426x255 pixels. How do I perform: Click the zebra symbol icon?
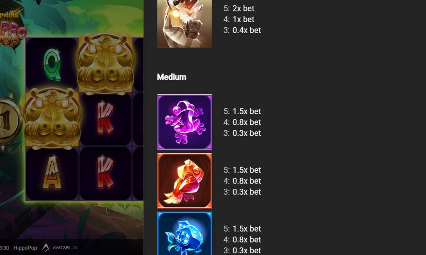point(184,23)
